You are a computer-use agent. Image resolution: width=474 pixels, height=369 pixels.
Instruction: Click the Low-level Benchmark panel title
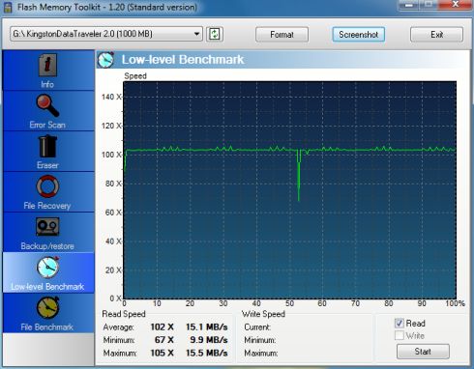click(183, 60)
